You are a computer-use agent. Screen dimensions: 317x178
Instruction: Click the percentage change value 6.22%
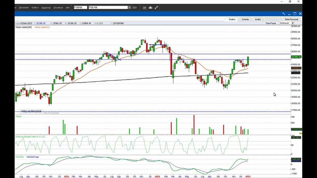tap(100, 23)
